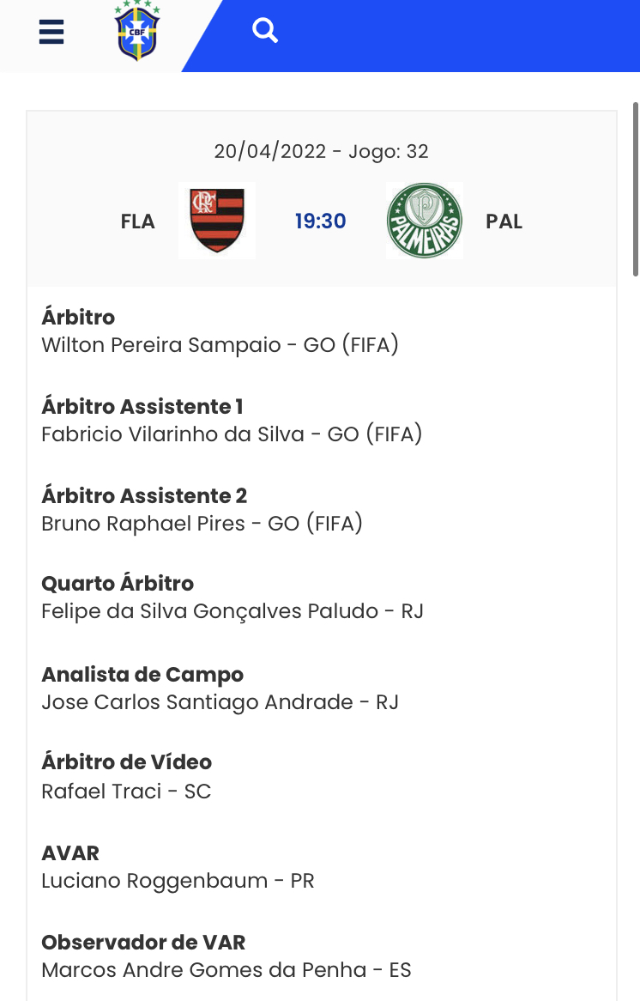640x1001 pixels.
Task: Select referee Wilton Pereira Sampaio
Action: point(220,345)
